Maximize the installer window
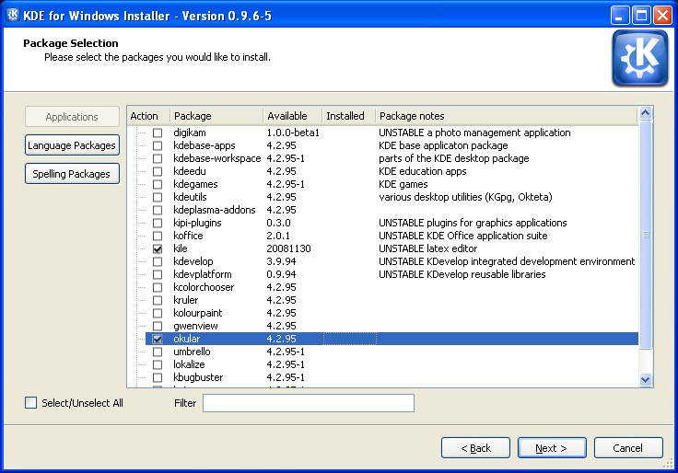This screenshot has width=678, height=473. (641, 16)
